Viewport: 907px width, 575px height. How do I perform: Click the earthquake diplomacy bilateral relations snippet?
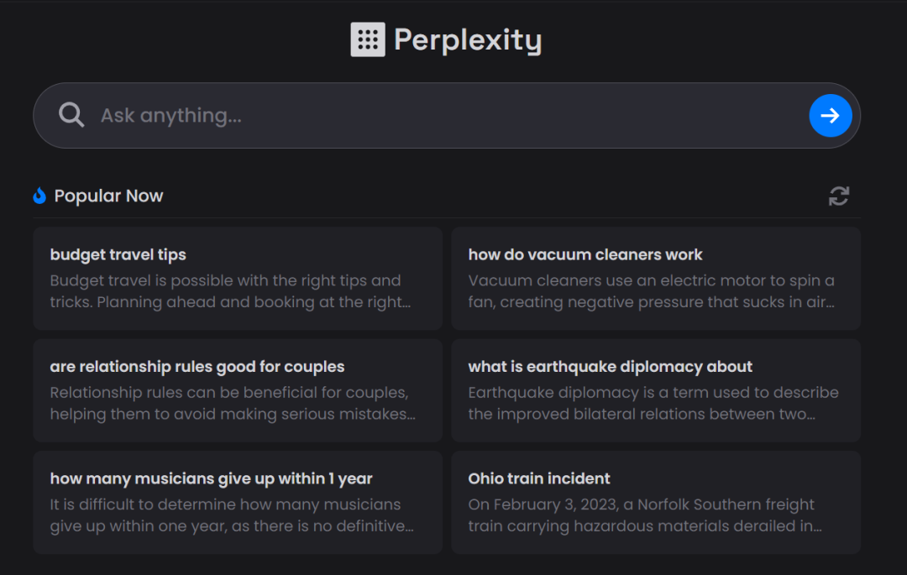point(653,403)
